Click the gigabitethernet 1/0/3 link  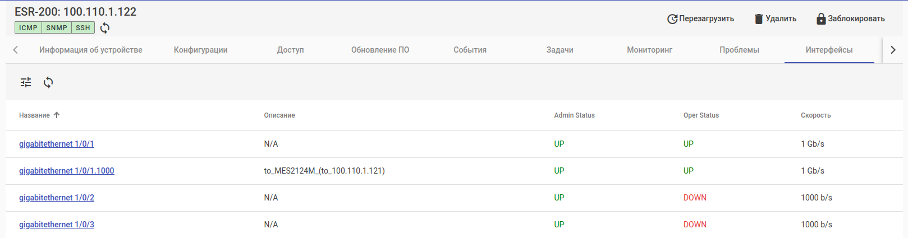(x=57, y=225)
